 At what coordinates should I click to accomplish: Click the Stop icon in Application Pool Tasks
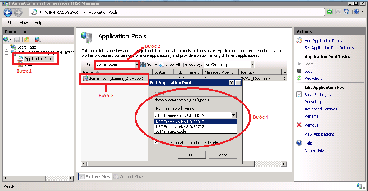pyautogui.click(x=299, y=71)
